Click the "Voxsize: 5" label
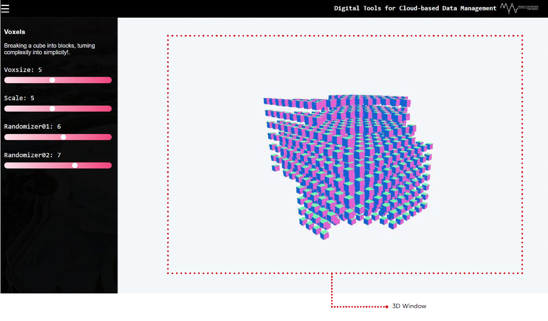Viewport: 548px width, 321px height. 23,70
